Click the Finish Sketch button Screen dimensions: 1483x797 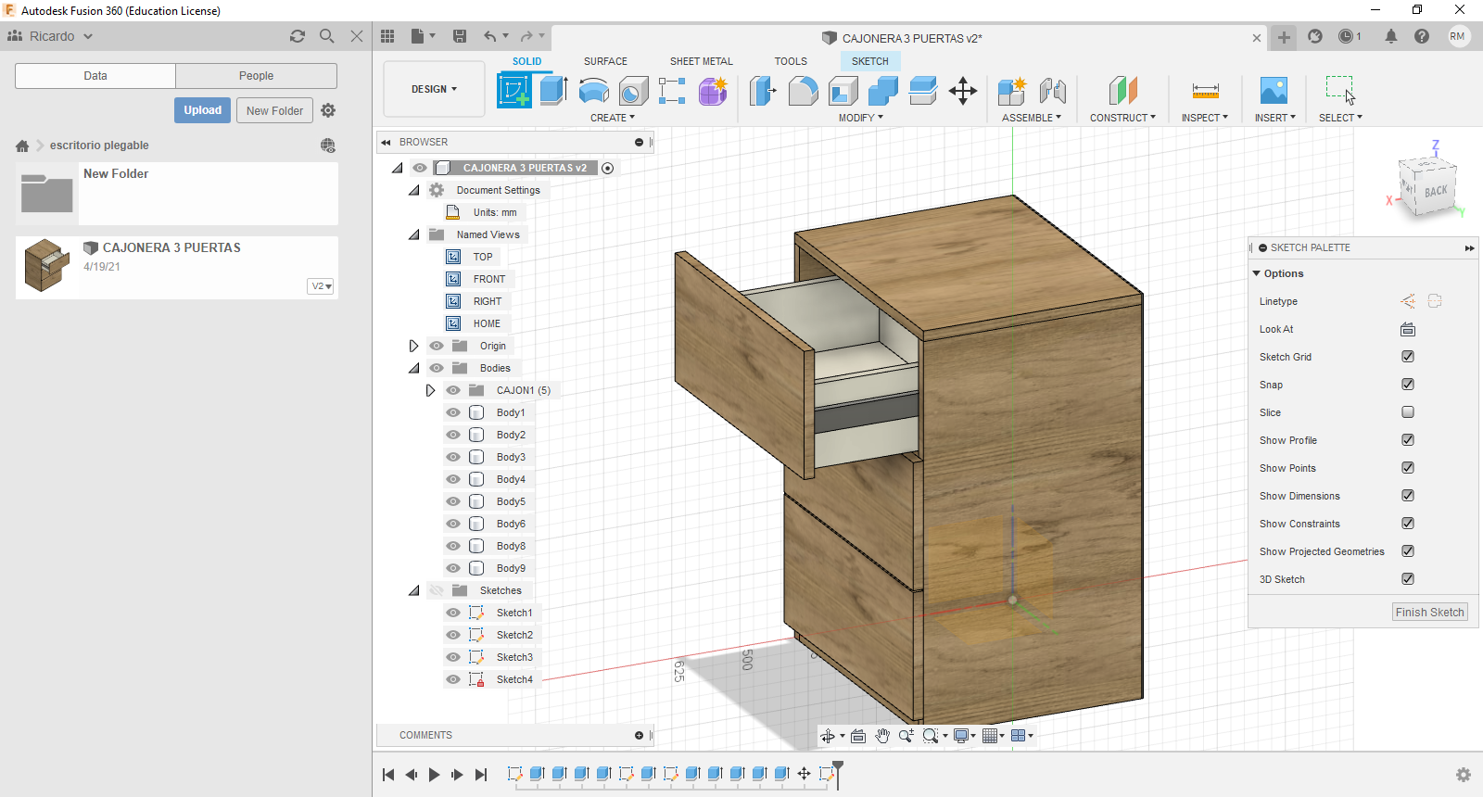coord(1429,613)
